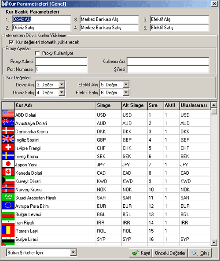
Task: Select the Japanese flag icon for Japon Yeni
Action: click(8, 164)
